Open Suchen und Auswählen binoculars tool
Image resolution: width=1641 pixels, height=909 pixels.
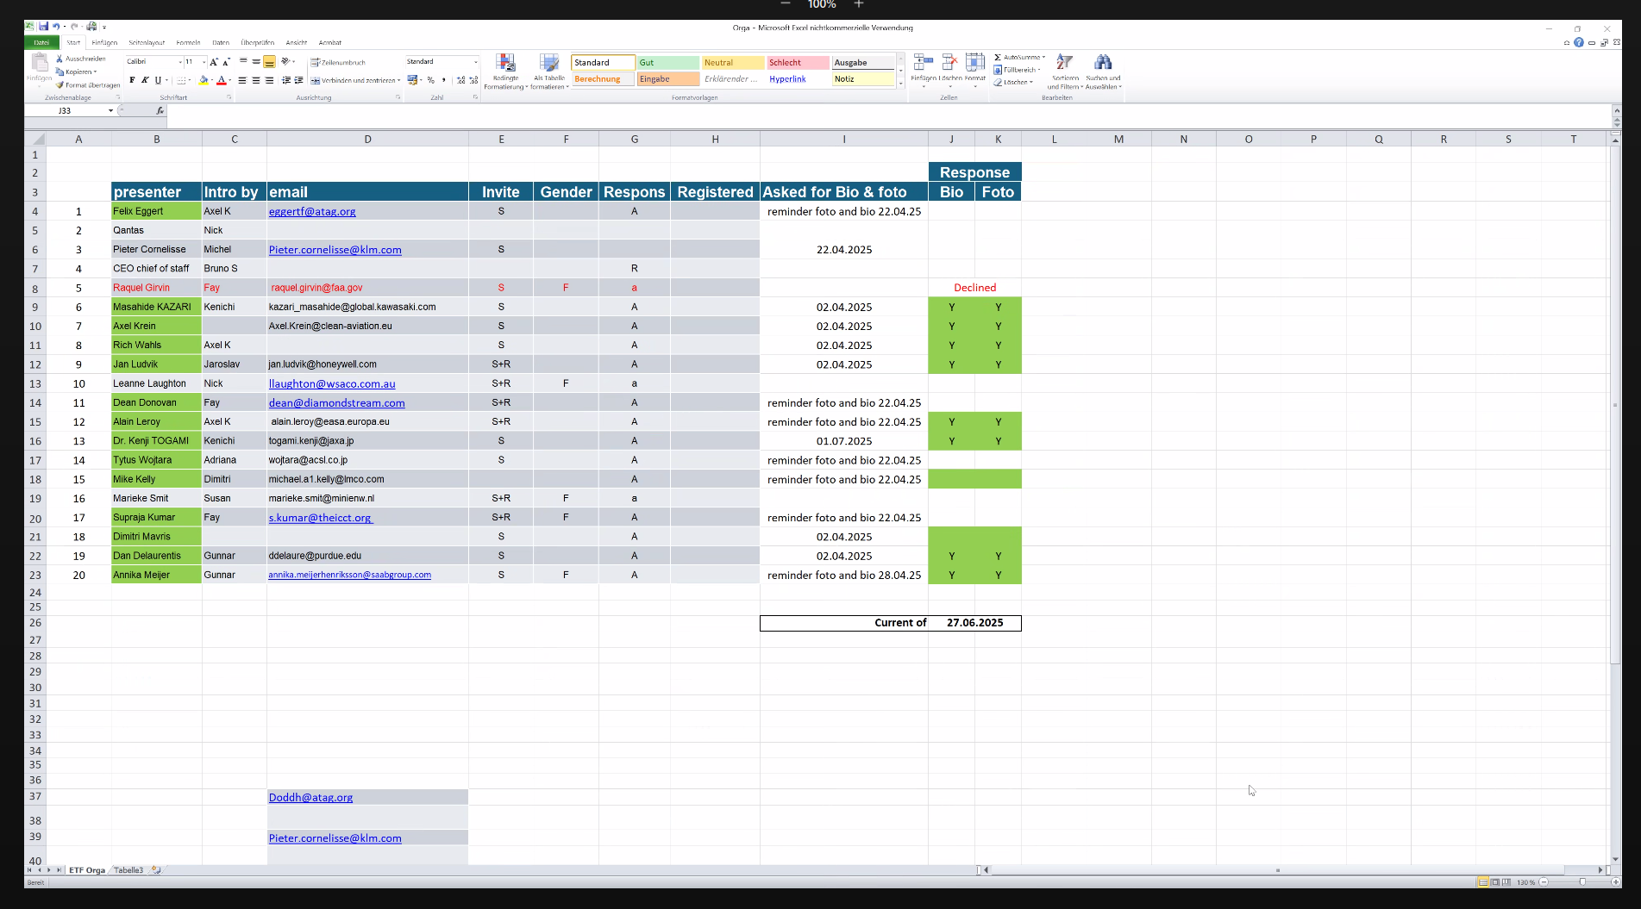coord(1103,64)
